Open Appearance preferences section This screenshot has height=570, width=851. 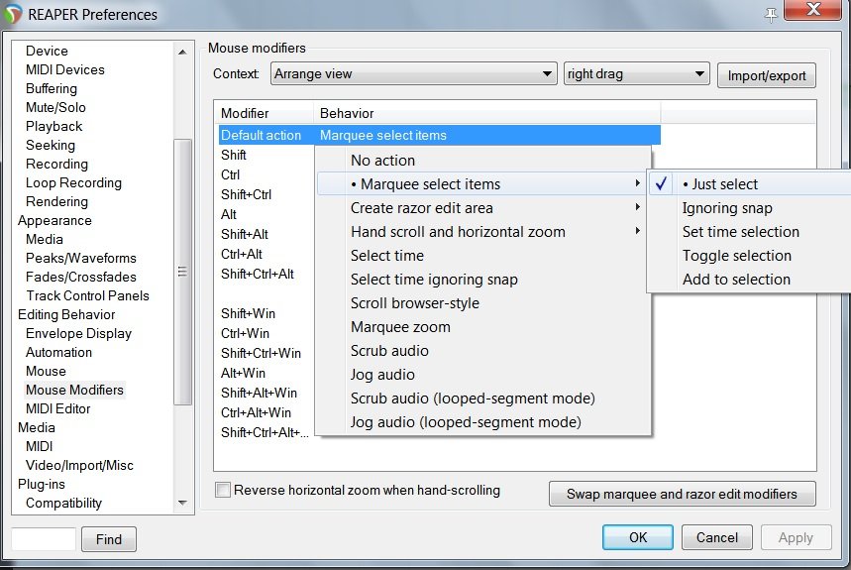(54, 220)
